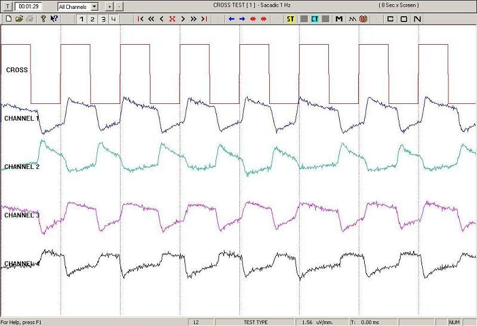
Task: Click the status bar cell showing 12
Action: click(x=201, y=322)
